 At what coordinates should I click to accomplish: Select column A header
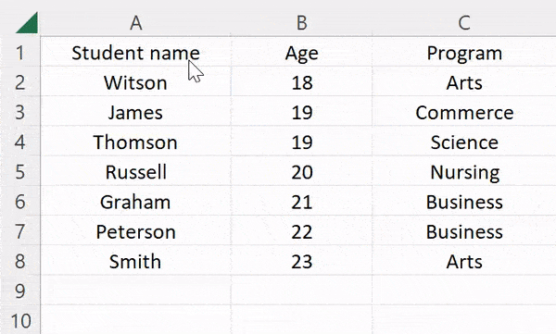coord(136,23)
